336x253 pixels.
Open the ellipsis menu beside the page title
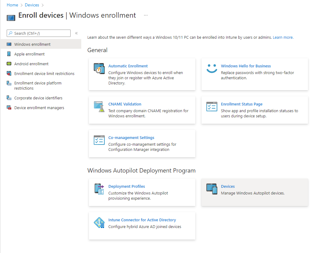(x=146, y=15)
